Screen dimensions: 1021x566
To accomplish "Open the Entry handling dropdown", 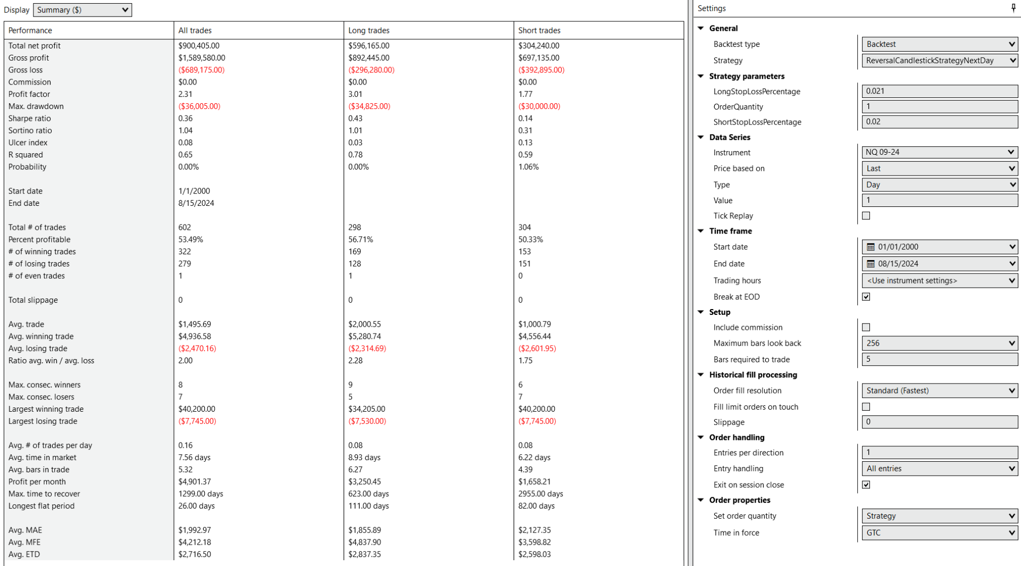I will (x=940, y=469).
